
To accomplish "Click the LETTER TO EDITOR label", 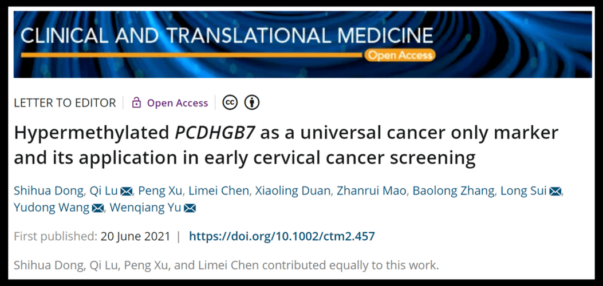I will coord(64,103).
